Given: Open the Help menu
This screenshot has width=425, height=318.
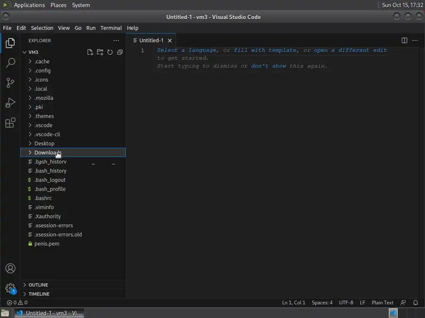Looking at the screenshot, I should tap(132, 28).
